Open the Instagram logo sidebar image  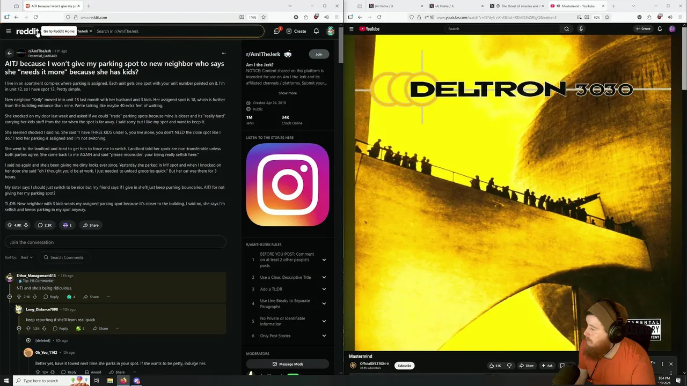(x=287, y=184)
